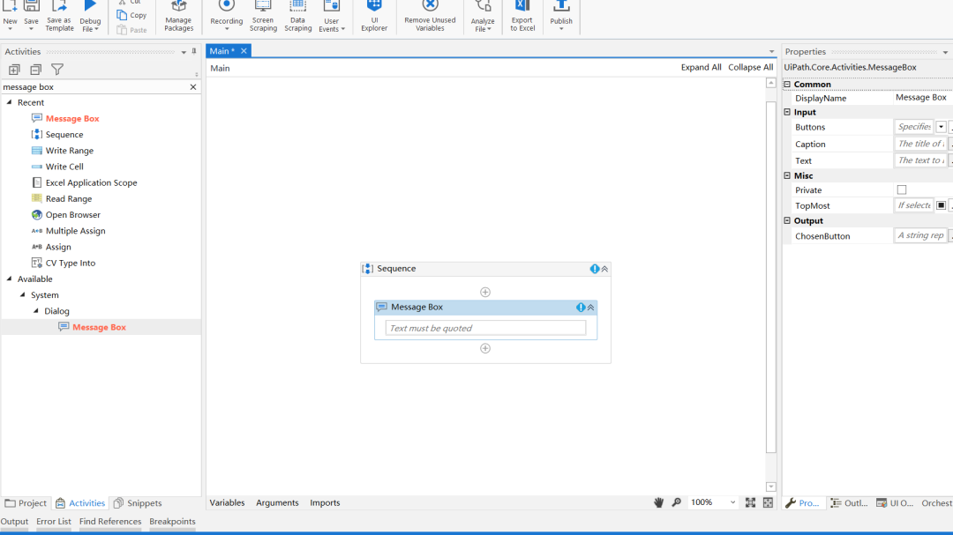953x535 pixels.
Task: Click the zoom magnifier icon
Action: pos(677,502)
